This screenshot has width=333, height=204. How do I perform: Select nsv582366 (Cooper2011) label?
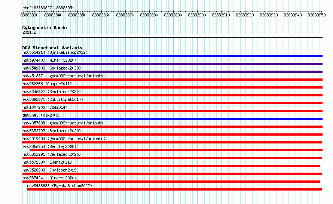coord(47,84)
